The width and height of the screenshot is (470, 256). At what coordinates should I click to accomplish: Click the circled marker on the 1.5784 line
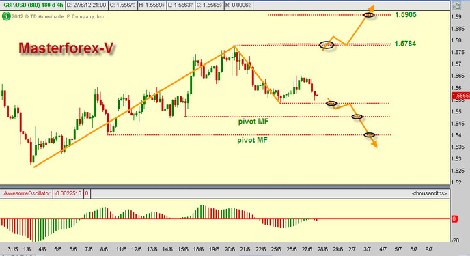327,45
